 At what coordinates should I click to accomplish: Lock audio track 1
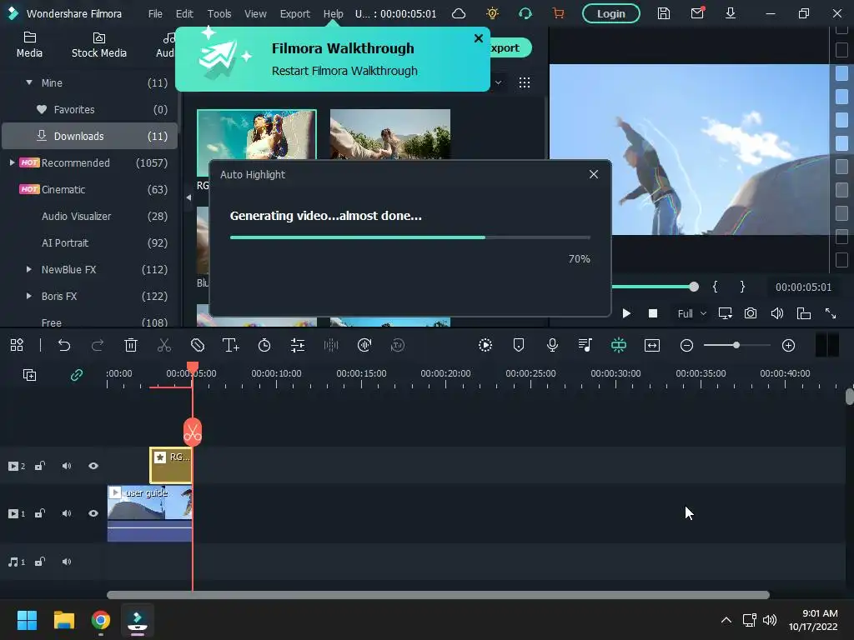pyautogui.click(x=40, y=562)
